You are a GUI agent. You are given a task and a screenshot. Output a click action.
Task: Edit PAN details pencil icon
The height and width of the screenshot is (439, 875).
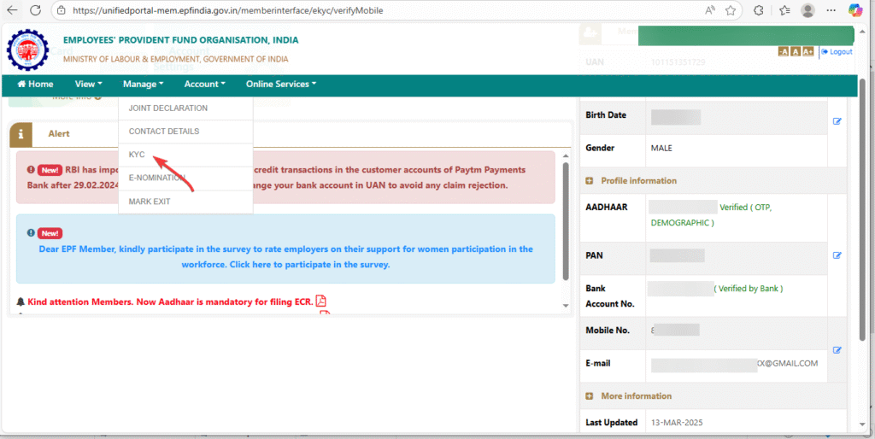(x=837, y=255)
